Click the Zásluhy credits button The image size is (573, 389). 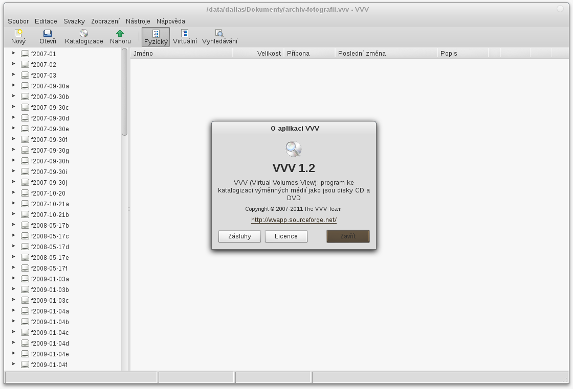[240, 236]
